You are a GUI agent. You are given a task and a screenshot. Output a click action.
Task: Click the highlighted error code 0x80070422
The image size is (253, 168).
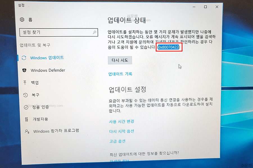coord(169,47)
